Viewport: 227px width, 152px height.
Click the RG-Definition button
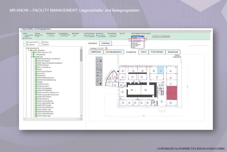click(156, 36)
